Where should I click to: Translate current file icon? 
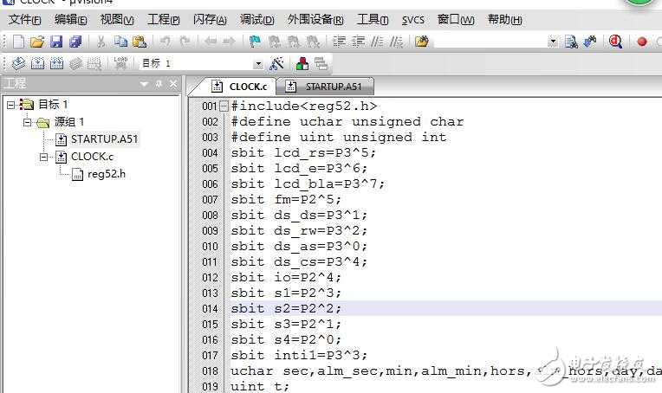pyautogui.click(x=18, y=63)
